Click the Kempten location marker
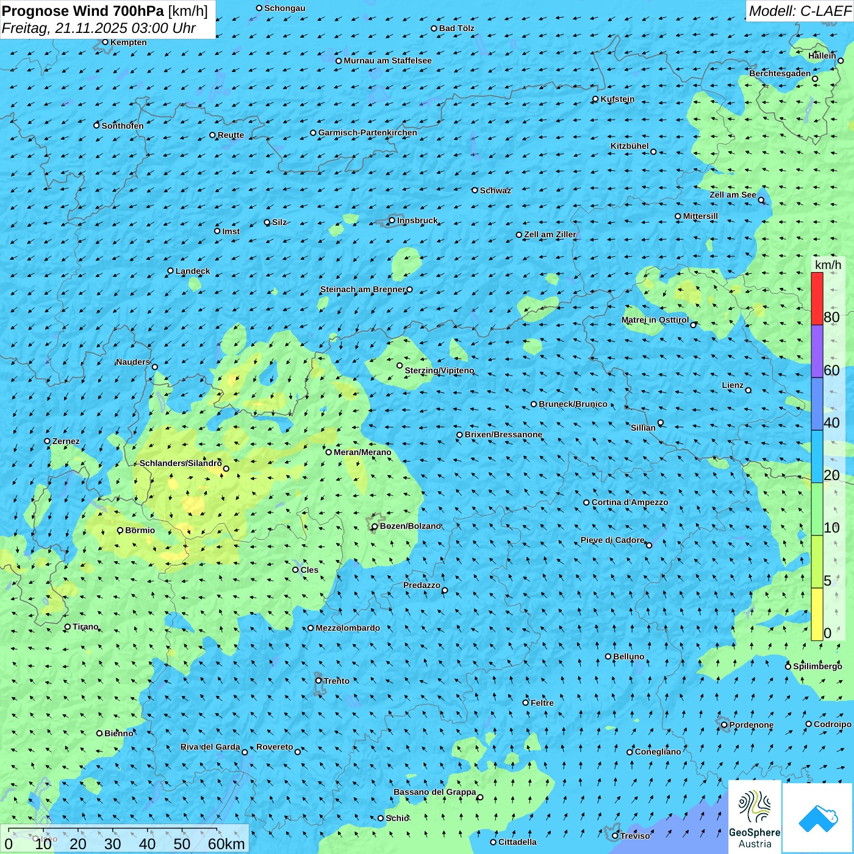This screenshot has height=854, width=854. [x=105, y=42]
